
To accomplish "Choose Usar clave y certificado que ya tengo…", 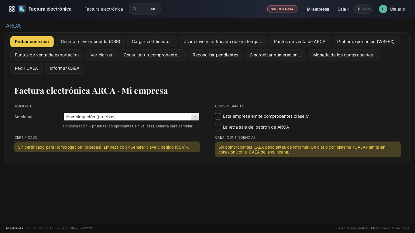I will coord(223,42).
